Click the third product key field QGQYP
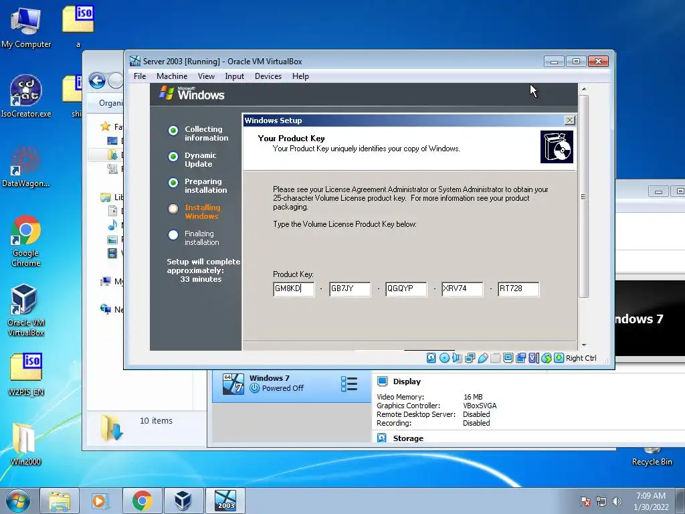This screenshot has height=514, width=685. click(x=406, y=289)
